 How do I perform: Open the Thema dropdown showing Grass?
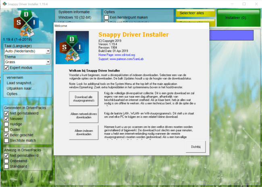(27, 62)
